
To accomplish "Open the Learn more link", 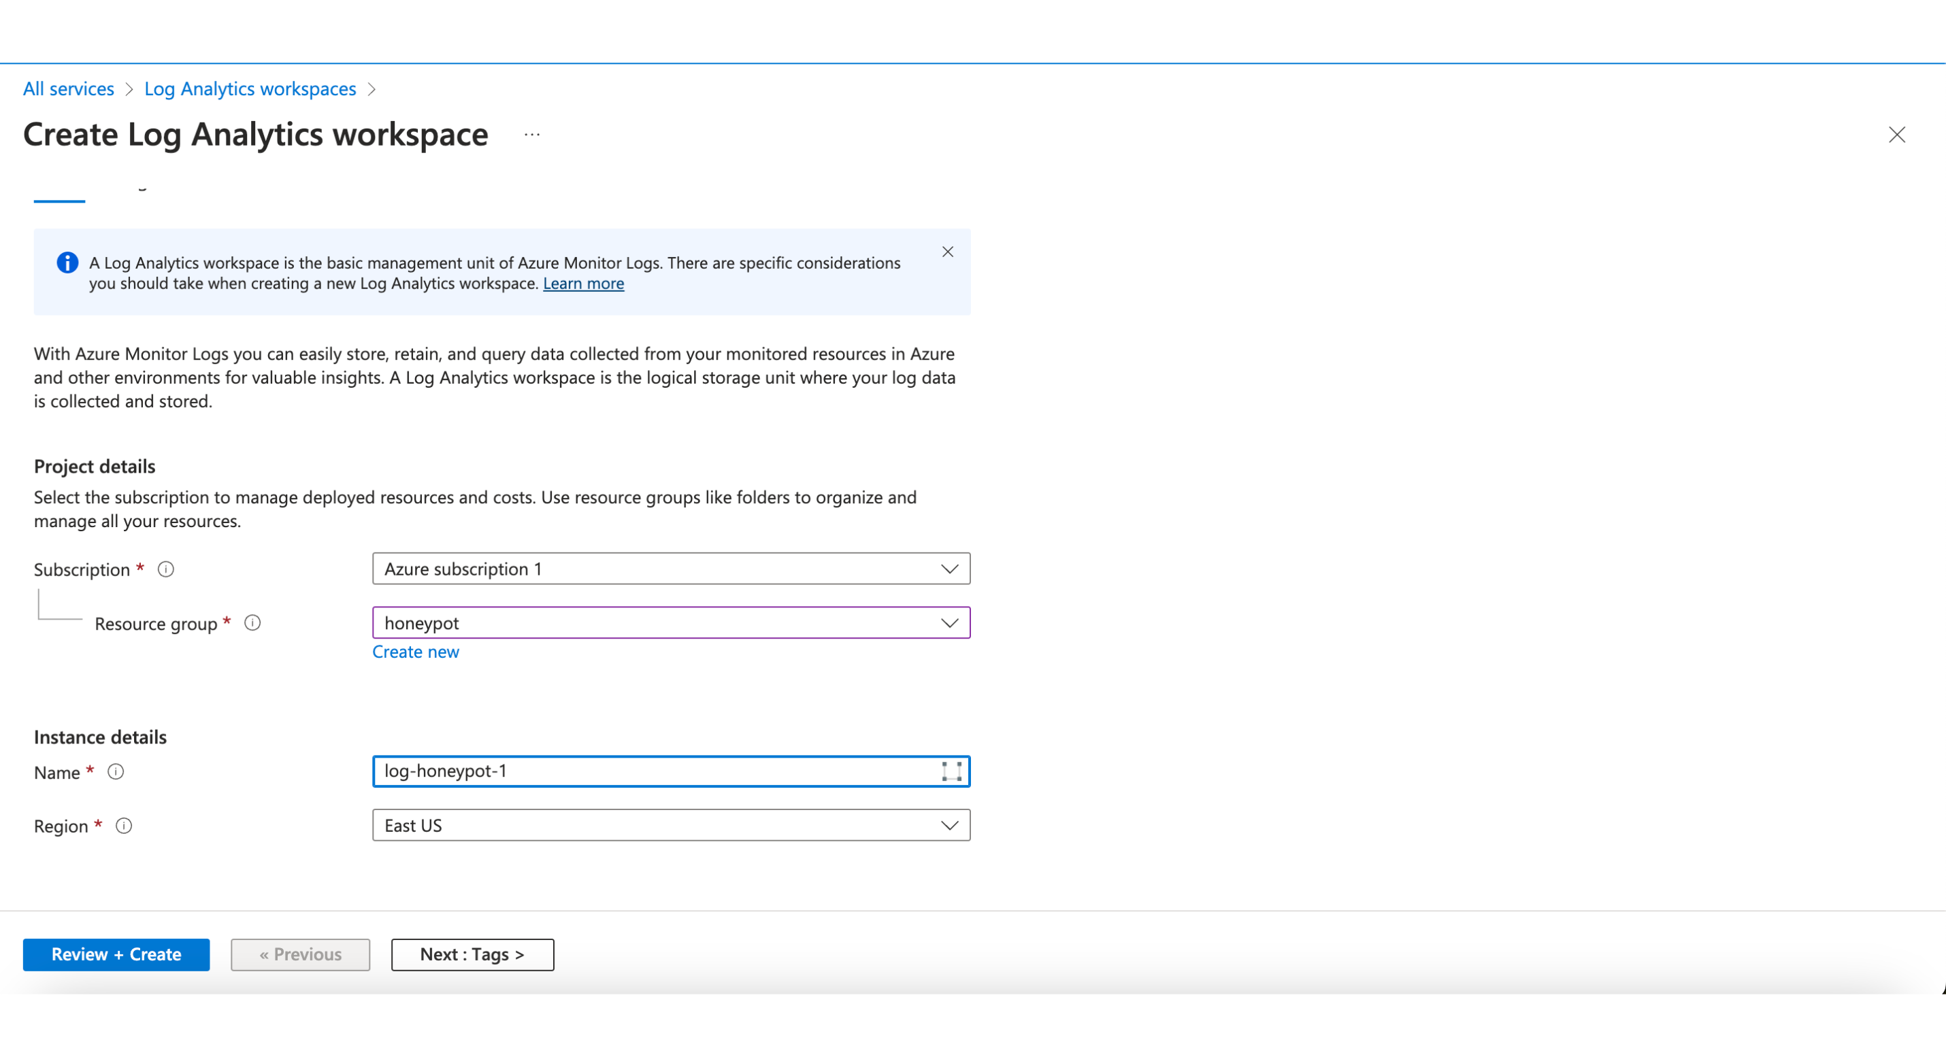I will (583, 284).
